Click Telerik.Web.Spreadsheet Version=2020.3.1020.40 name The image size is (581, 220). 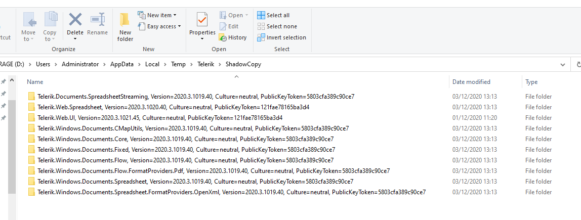pyautogui.click(x=174, y=107)
